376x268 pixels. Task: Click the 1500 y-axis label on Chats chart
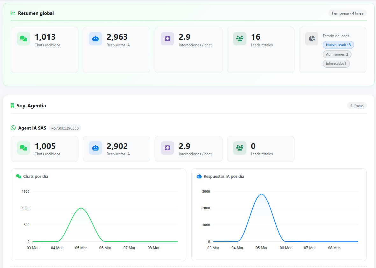[x=25, y=191]
